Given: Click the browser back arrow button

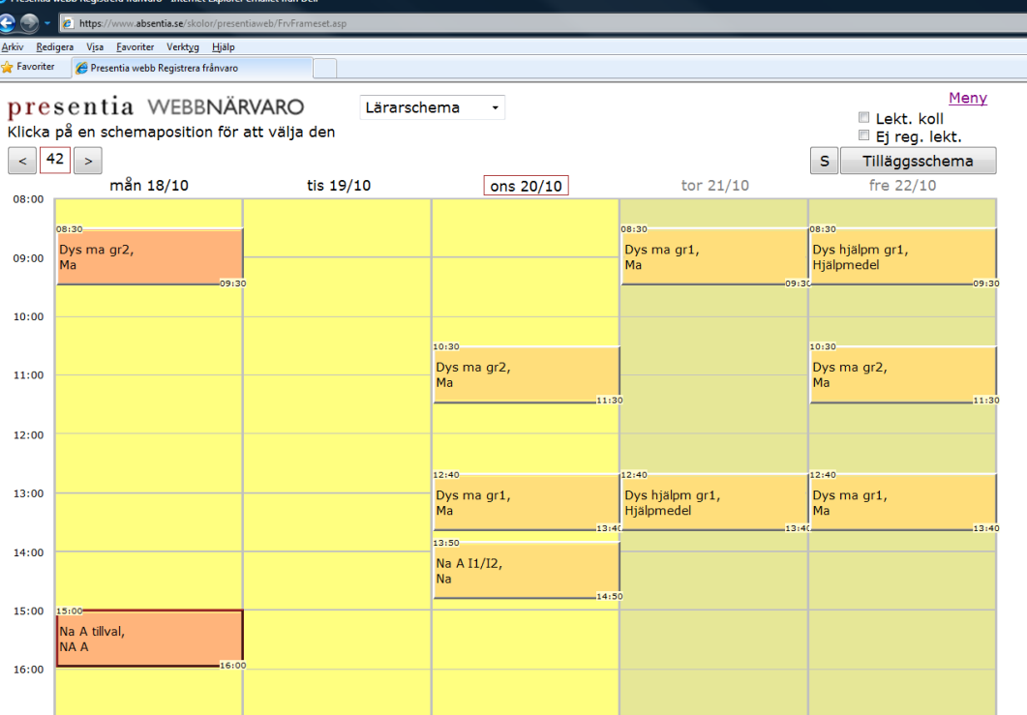Looking at the screenshot, I should point(9,22).
